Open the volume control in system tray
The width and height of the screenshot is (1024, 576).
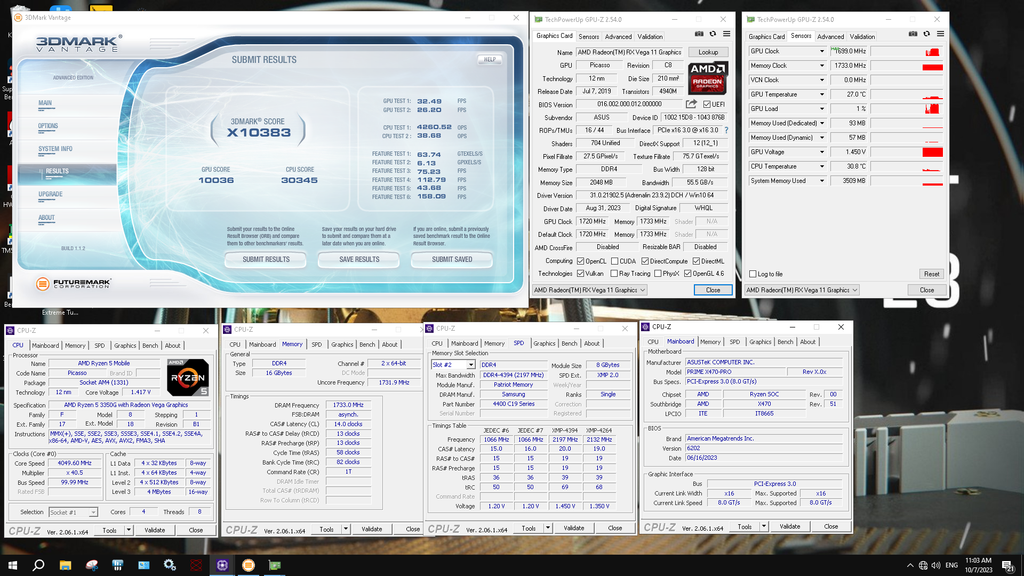click(936, 565)
